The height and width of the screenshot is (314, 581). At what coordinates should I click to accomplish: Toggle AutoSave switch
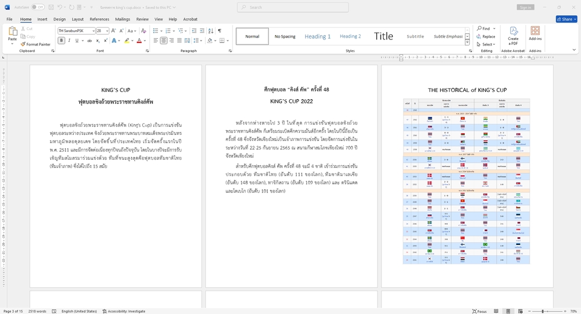click(x=38, y=7)
